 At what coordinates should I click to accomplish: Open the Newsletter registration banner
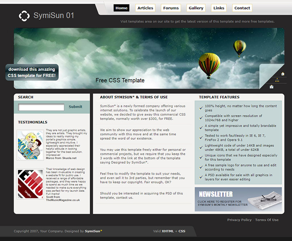(x=238, y=199)
